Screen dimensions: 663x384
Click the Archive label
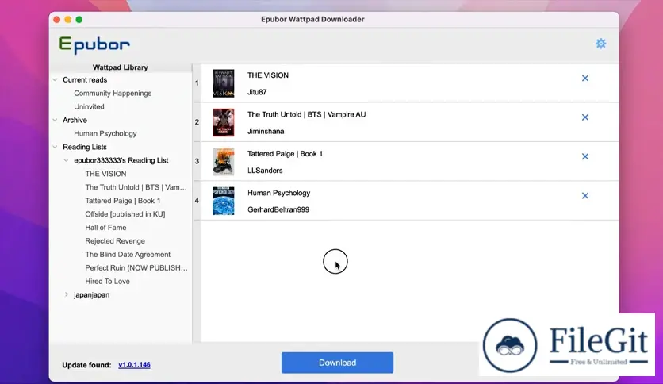75,120
